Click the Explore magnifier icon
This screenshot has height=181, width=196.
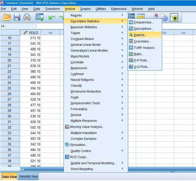[x=131, y=35]
